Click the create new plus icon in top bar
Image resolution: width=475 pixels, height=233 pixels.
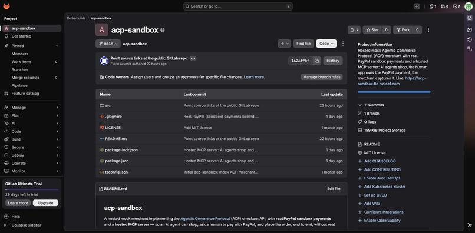417,6
